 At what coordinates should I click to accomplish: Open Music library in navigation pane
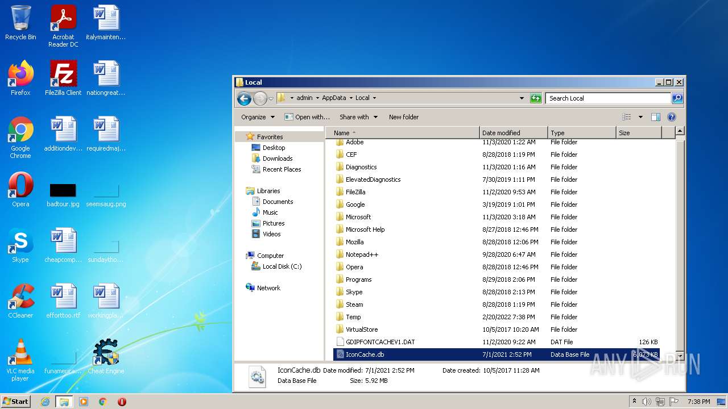[x=270, y=212]
